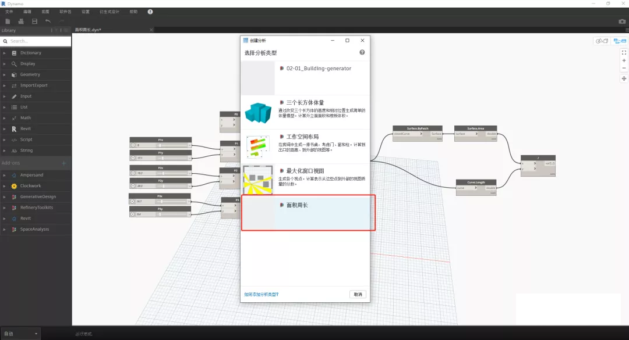Open help in the 选择分析类型 dialog
This screenshot has width=629, height=340.
click(x=362, y=52)
